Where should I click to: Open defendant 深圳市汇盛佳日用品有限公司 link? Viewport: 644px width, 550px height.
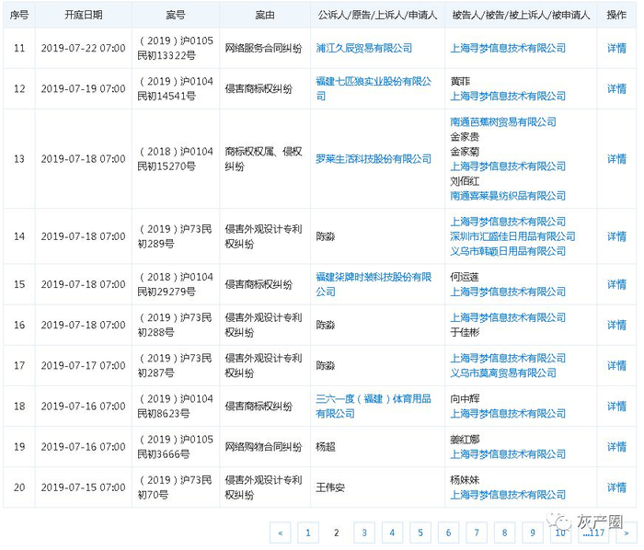(x=512, y=236)
